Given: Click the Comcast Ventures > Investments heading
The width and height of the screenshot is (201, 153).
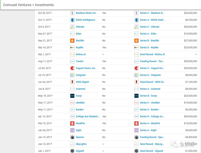Looking at the screenshot, I should tap(28, 5).
